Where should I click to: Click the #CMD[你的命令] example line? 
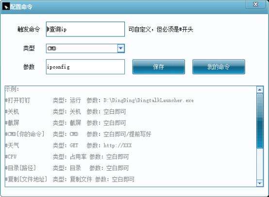(x=78, y=134)
